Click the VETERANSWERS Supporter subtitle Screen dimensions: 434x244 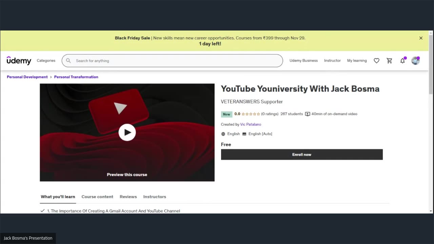tap(252, 102)
